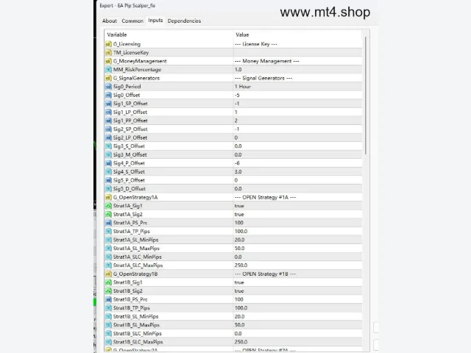Viewport: 471px width, 353px height.
Task: Click the MM_RiskPercentage double-type icon
Action: tap(108, 70)
